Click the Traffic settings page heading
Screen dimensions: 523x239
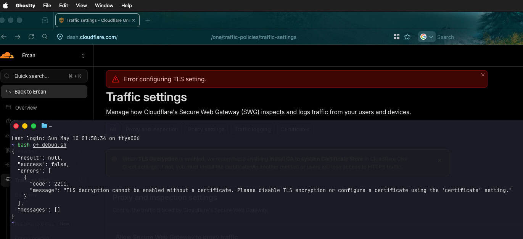(x=146, y=97)
